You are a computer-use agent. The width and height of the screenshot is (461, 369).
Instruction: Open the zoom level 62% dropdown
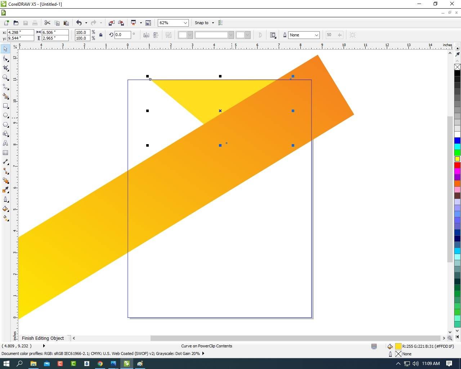coord(185,23)
